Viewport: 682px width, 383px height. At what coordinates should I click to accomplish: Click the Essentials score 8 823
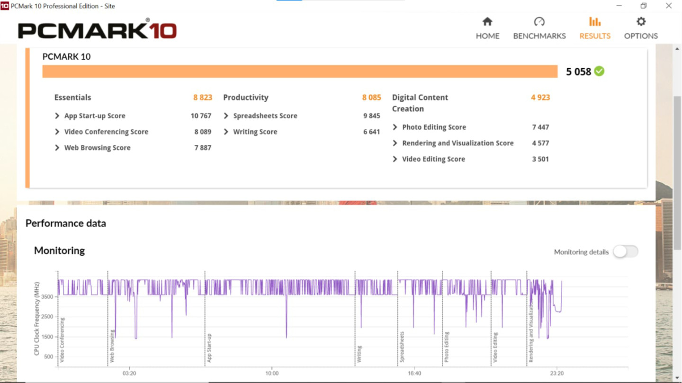(202, 98)
